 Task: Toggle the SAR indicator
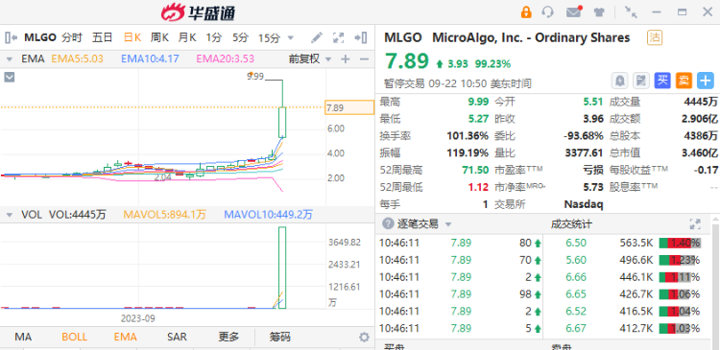[177, 338]
